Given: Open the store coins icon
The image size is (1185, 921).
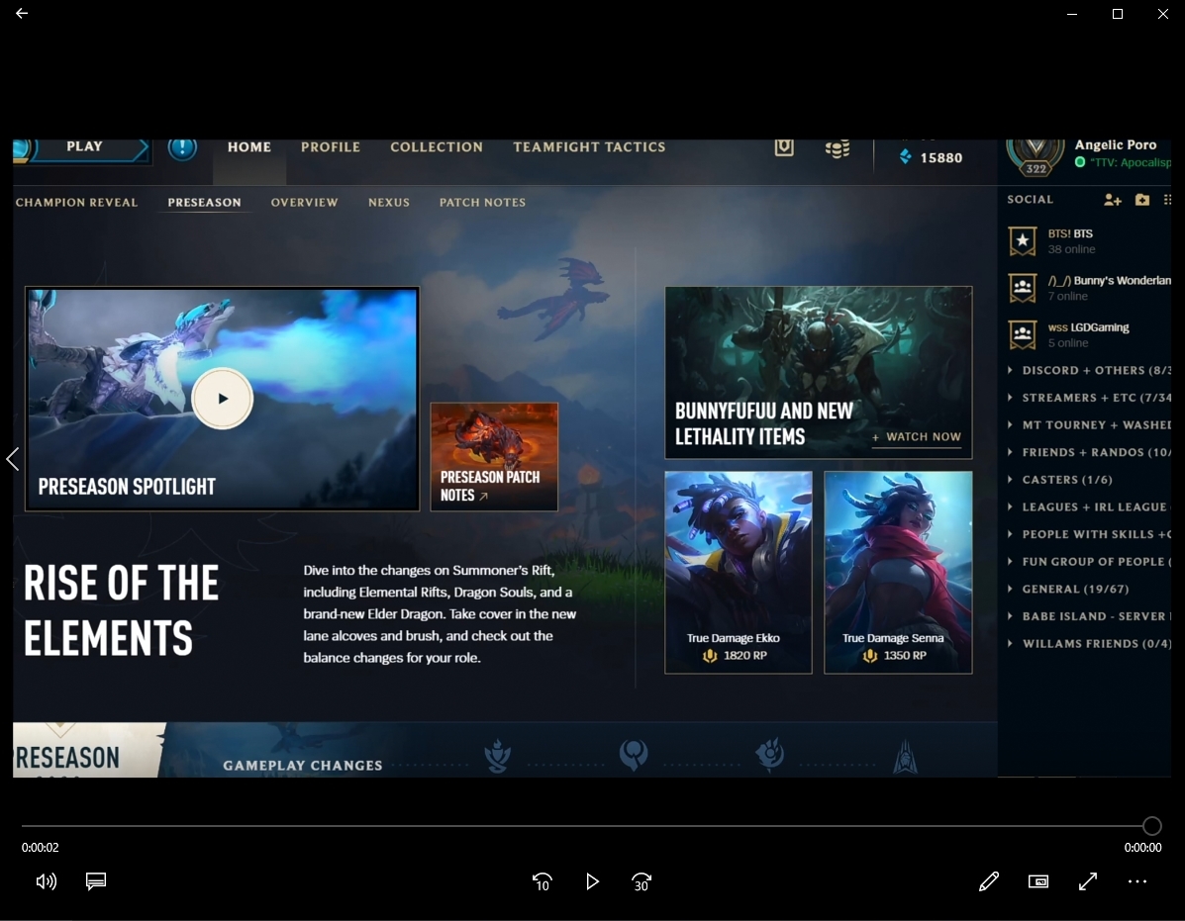Looking at the screenshot, I should [838, 149].
